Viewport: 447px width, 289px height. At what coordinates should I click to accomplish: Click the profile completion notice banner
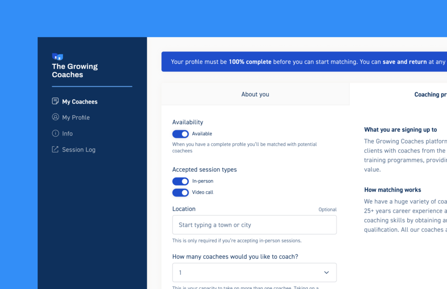click(304, 62)
